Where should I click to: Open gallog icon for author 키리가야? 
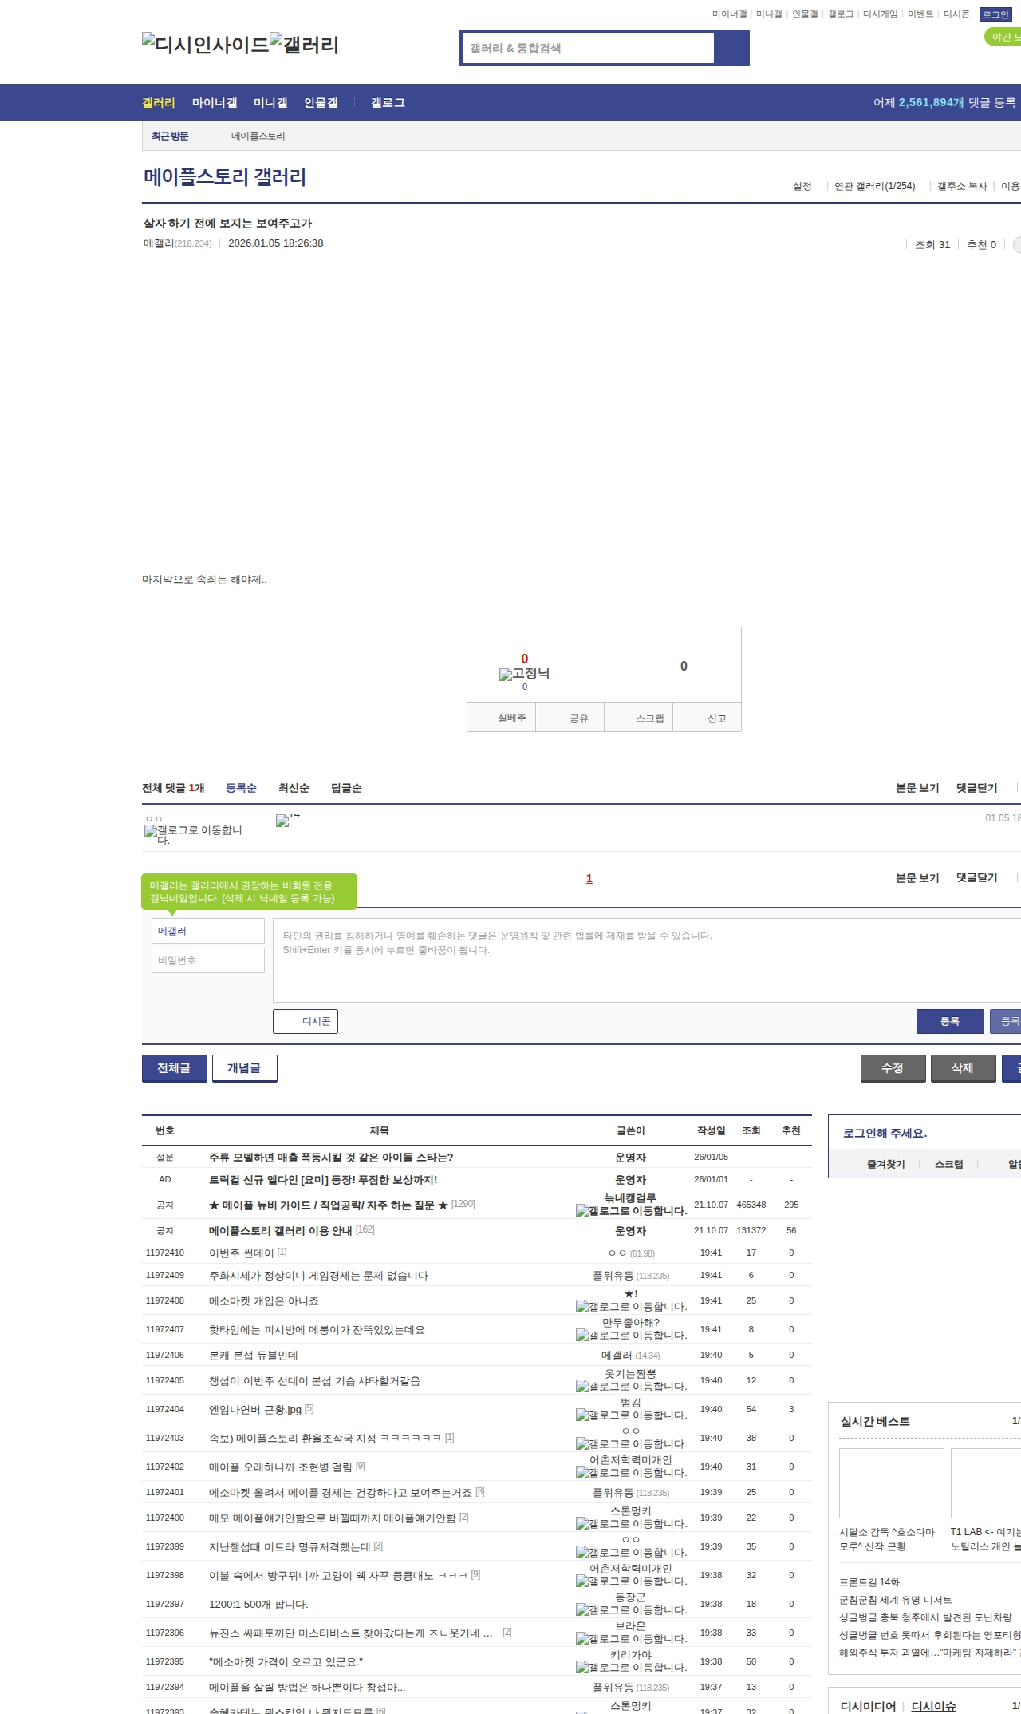point(631,1668)
